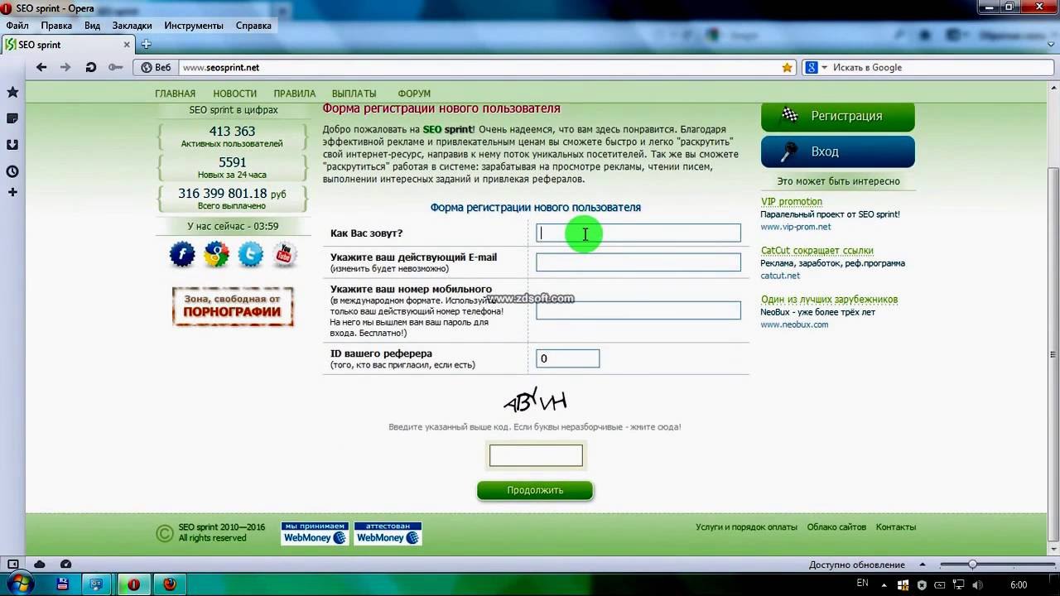Go back with the back arrow
The image size is (1060, 596).
41,68
